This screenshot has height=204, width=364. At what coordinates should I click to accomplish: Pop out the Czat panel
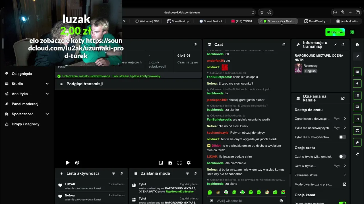coord(284,45)
